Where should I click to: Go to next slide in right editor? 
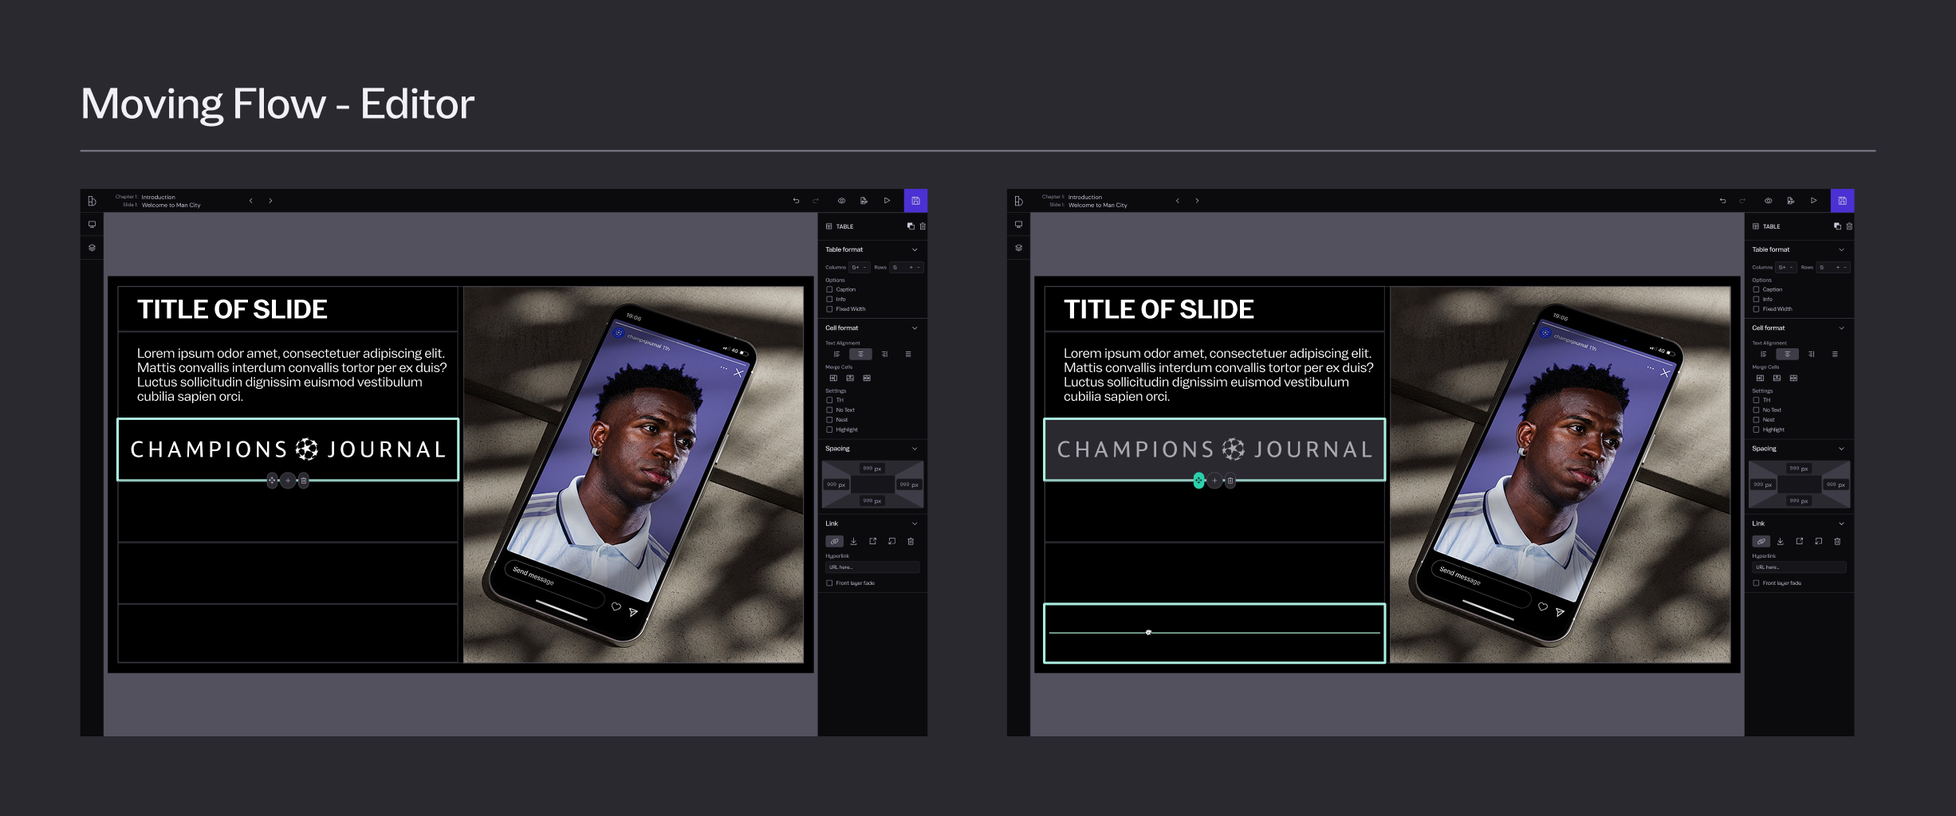1197,201
